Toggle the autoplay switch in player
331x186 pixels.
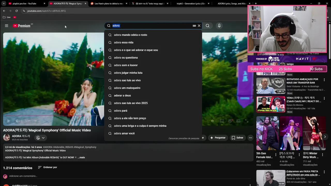click(x=213, y=121)
